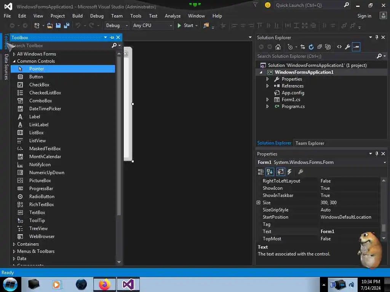390x292 pixels.
Task: Click the Sign in link
Action: pos(364,16)
